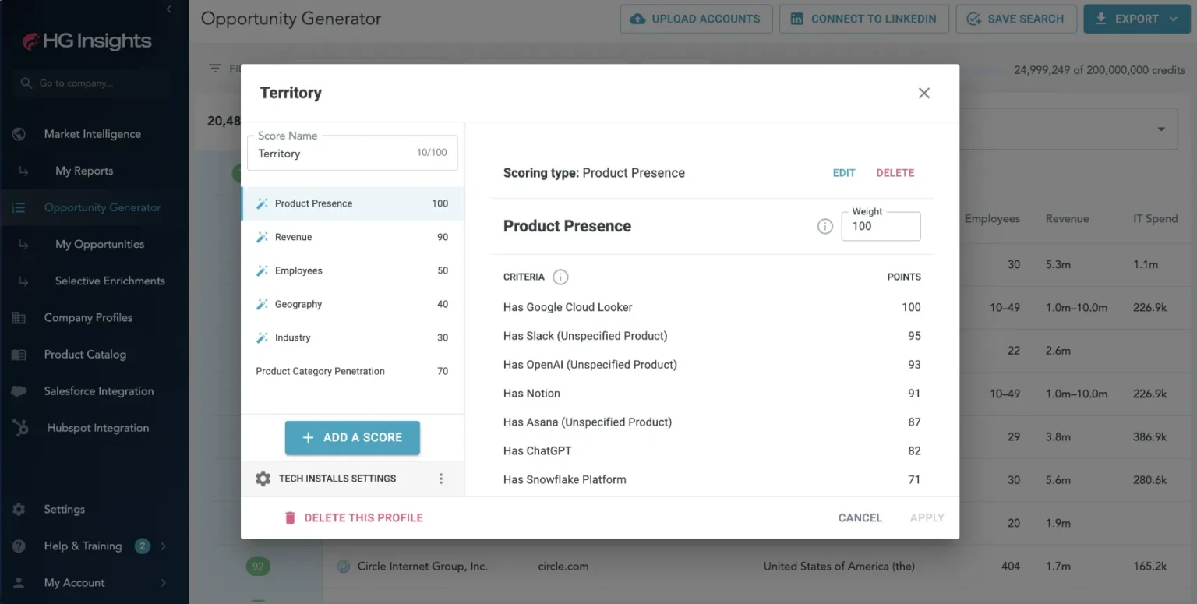
Task: Select the Revenue score row
Action: click(353, 237)
